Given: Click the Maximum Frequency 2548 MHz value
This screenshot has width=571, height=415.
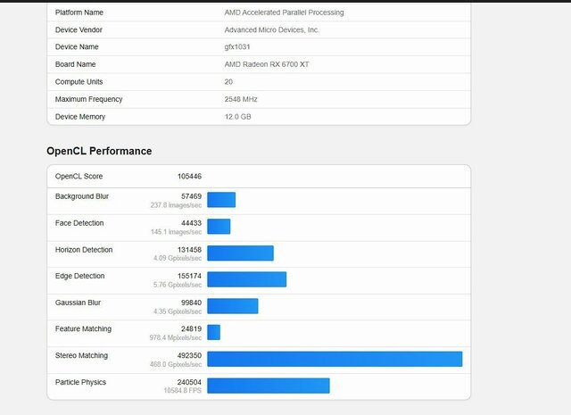Looking at the screenshot, I should point(242,99).
